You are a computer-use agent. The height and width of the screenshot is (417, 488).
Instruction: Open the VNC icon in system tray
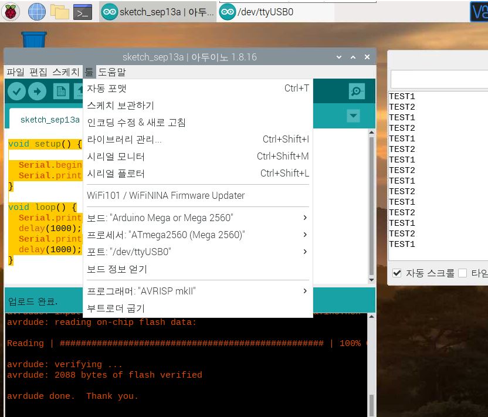coord(479,12)
